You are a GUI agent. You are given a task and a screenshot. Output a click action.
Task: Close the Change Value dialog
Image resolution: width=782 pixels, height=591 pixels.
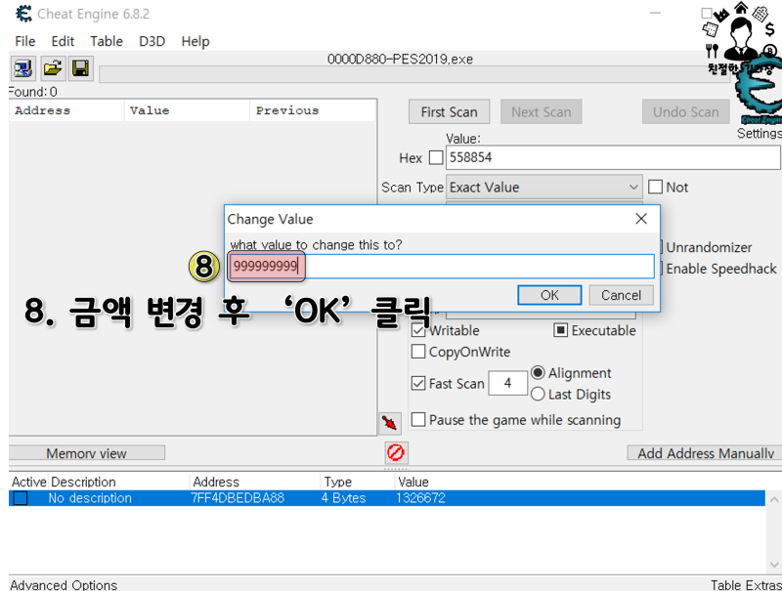pyautogui.click(x=641, y=219)
